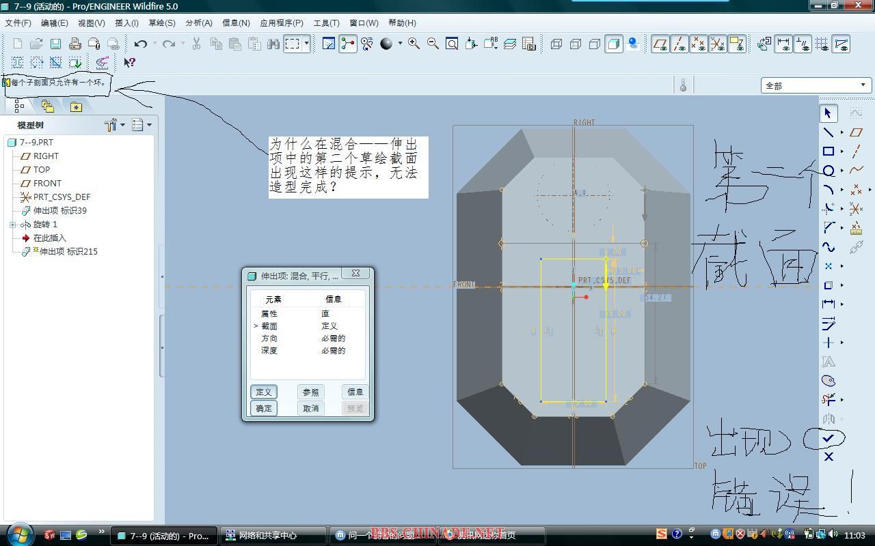Save the model with the floppy disk icon
Screen dimensions: 875x546
56,44
